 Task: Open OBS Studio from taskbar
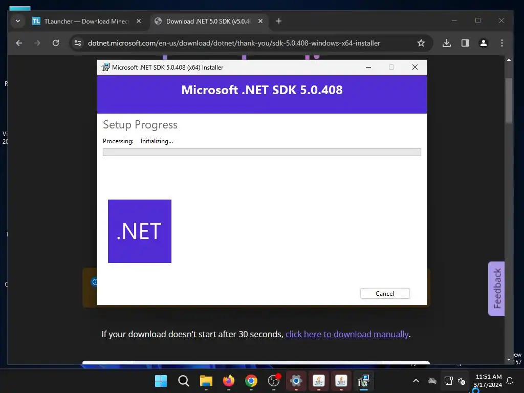point(274,381)
